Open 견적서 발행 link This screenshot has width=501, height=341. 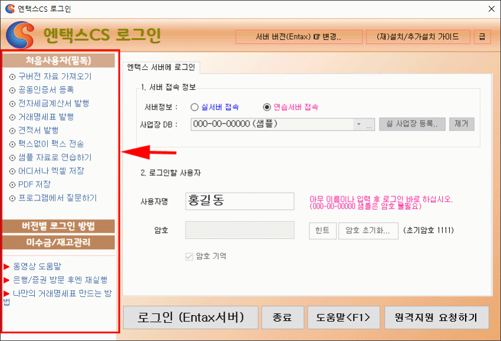[38, 131]
